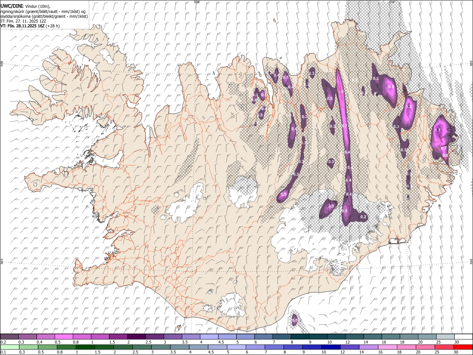Click the light lavender 4 snow legend swatch
Image resolution: width=473 pixels, height=355 pixels.
[209, 337]
